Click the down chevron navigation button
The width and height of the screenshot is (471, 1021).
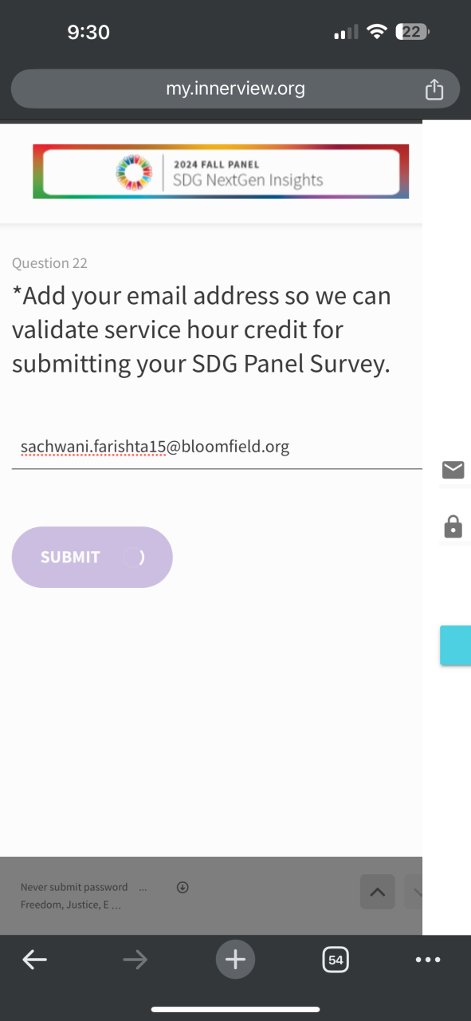tap(413, 893)
